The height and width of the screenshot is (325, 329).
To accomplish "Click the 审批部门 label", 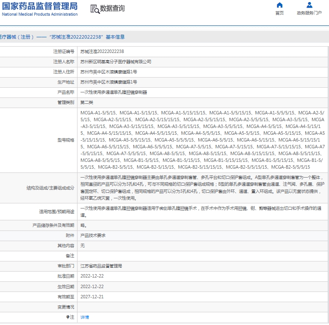I will tap(66, 266).
